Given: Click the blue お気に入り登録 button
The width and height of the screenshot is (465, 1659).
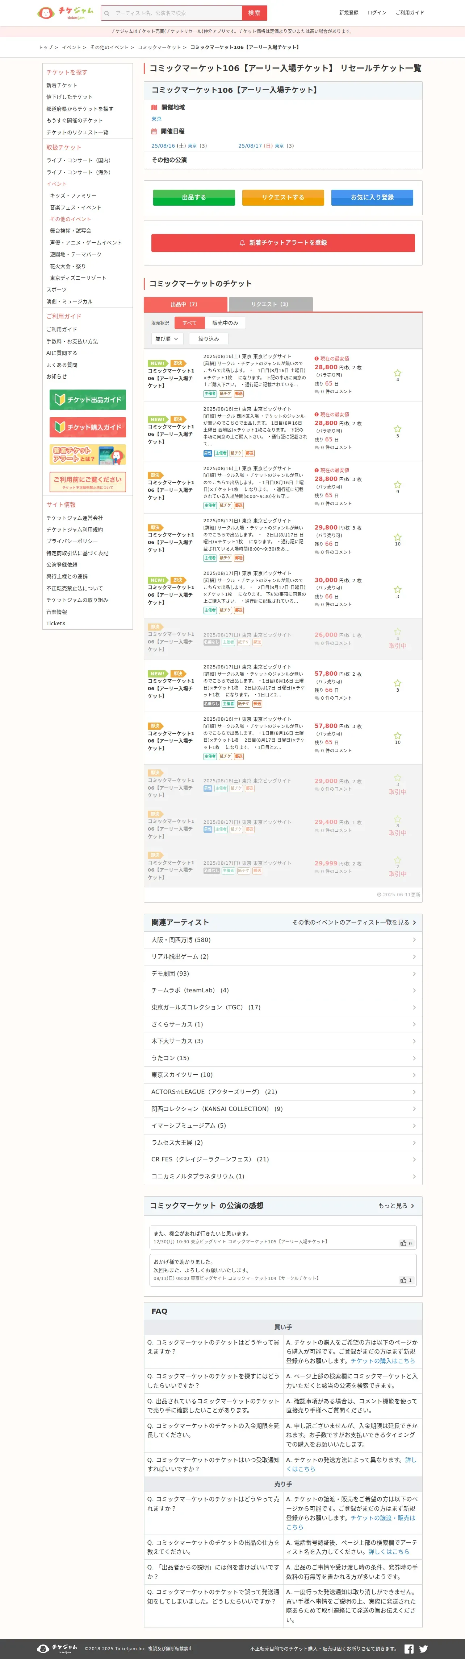Looking at the screenshot, I should pos(372,197).
